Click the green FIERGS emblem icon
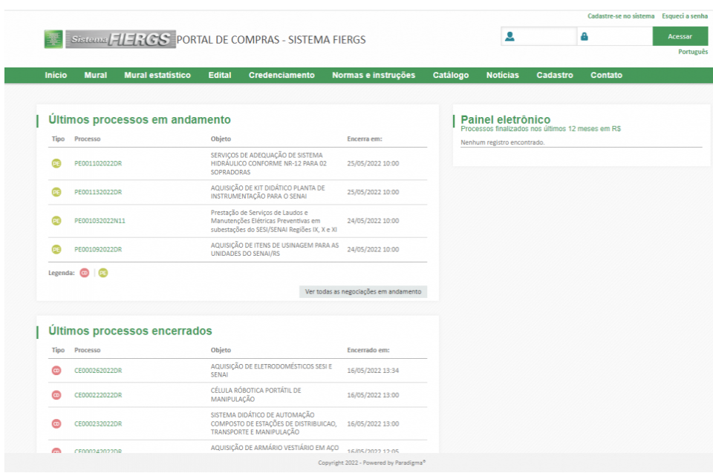 point(53,39)
